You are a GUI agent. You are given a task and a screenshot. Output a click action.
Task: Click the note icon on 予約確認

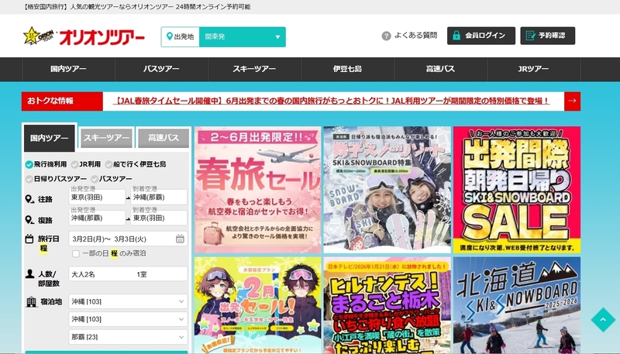pos(530,36)
